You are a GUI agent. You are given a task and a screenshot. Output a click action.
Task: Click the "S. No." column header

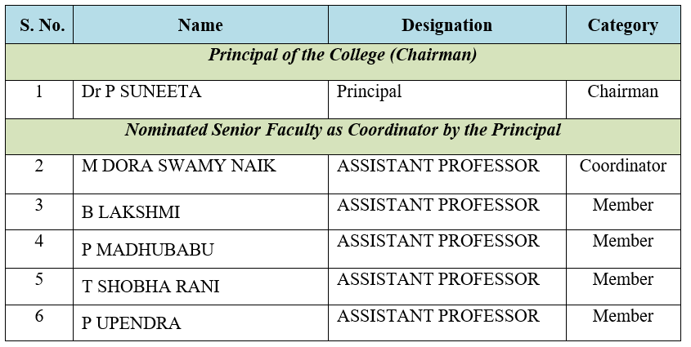pos(42,25)
